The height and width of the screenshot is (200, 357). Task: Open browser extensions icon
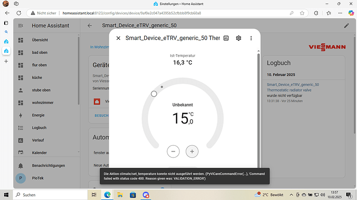(316, 13)
